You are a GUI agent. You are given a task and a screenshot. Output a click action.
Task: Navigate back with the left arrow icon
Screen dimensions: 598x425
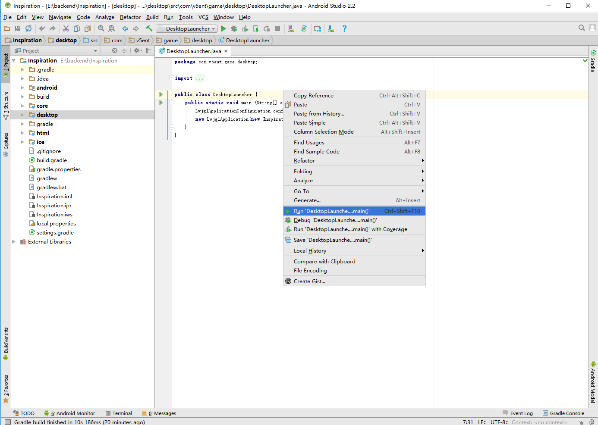point(125,28)
